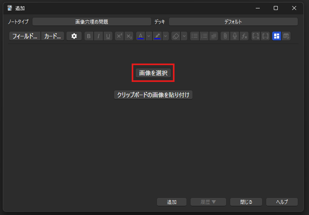Click the Bold formatting icon
This screenshot has height=215, width=309.
click(x=89, y=36)
